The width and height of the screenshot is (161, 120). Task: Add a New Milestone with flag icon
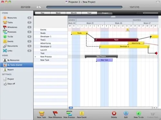pos(55,113)
